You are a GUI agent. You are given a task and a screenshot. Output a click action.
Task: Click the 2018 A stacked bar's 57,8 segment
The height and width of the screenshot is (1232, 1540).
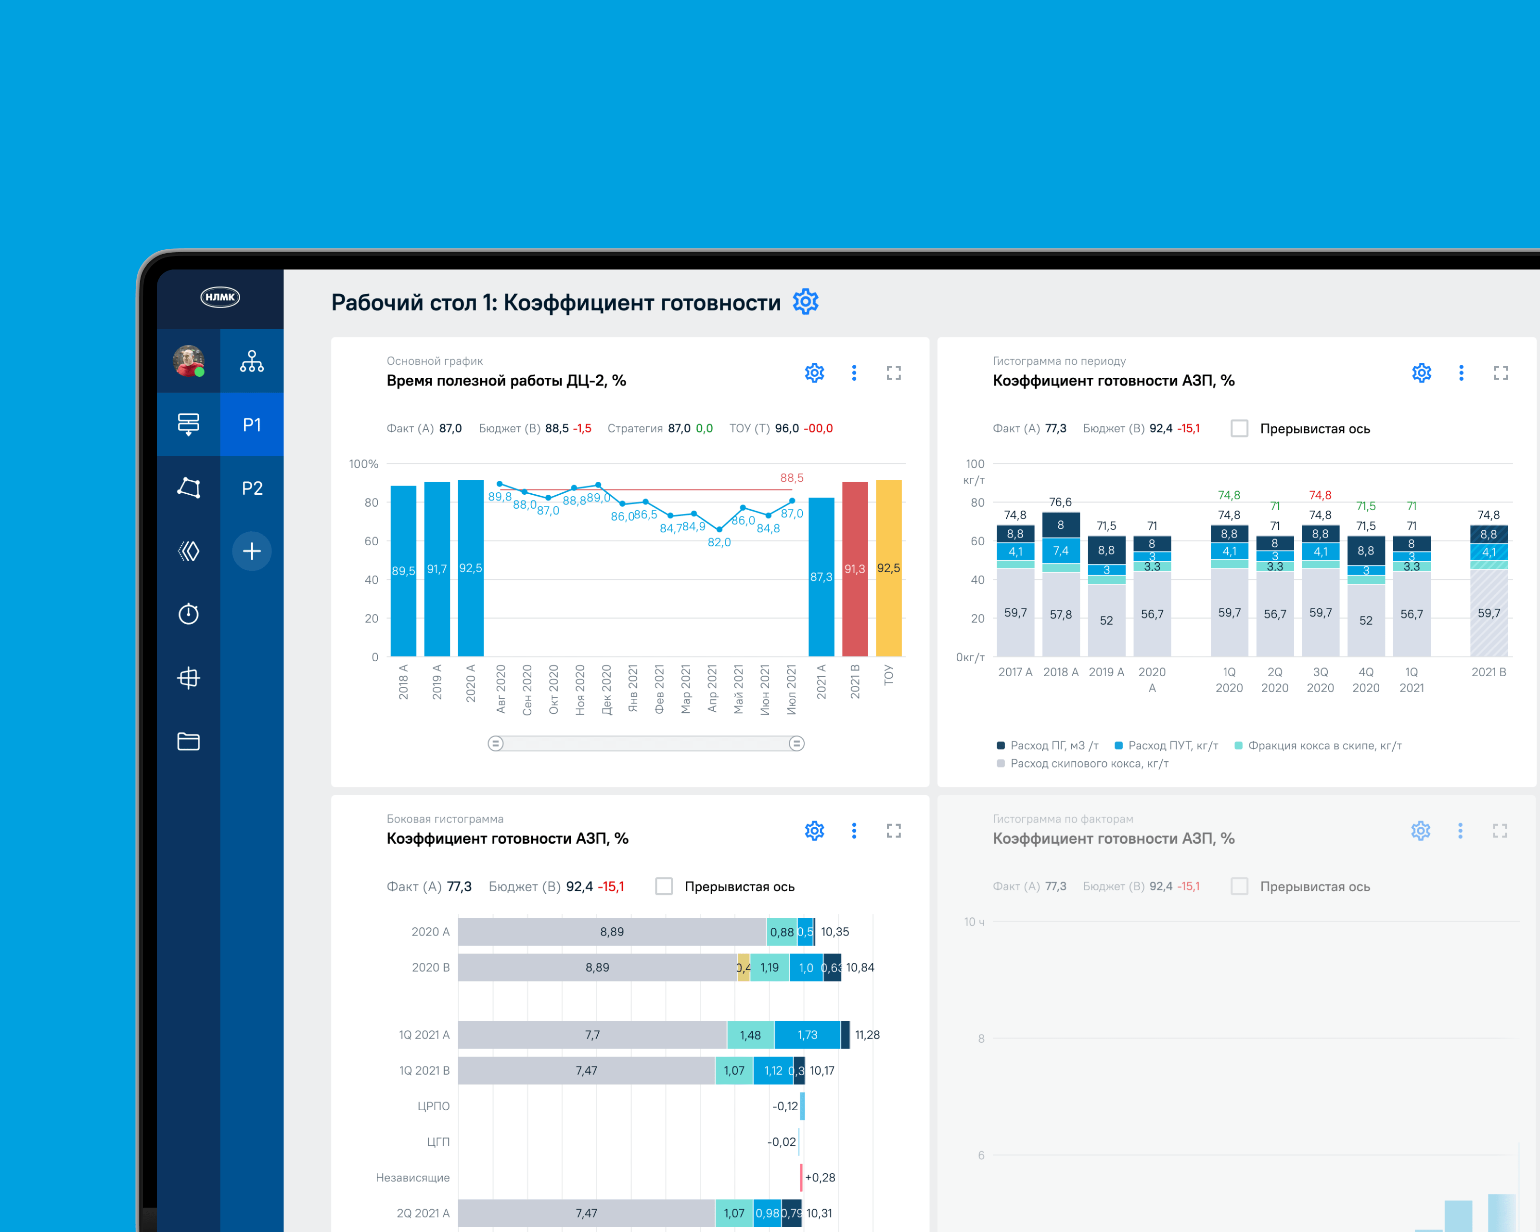click(1061, 614)
